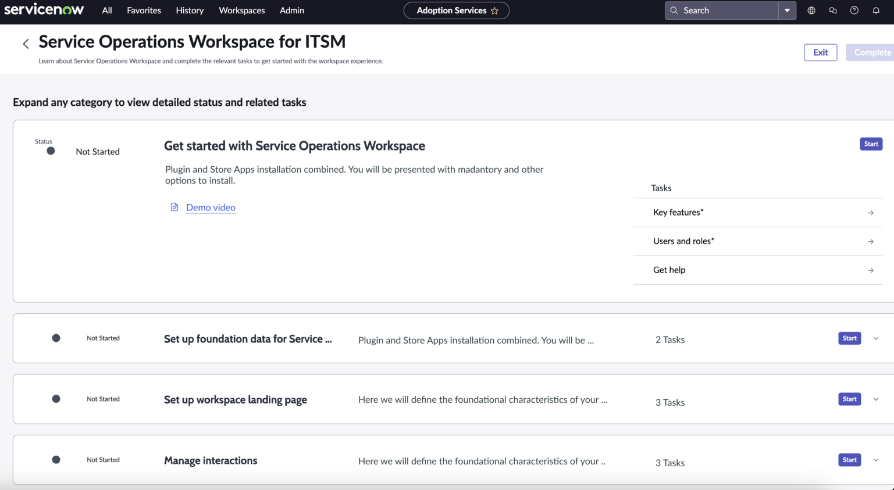Image resolution: width=894 pixels, height=490 pixels.
Task: Open the Key features task
Action: pyautogui.click(x=758, y=213)
